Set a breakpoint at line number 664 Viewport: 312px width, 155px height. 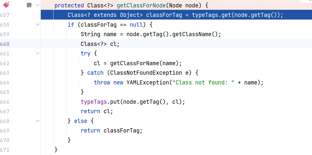point(5,82)
